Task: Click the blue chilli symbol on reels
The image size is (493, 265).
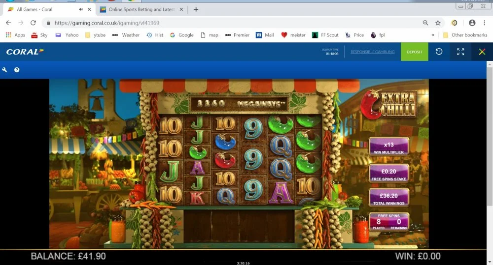Action: point(225,142)
